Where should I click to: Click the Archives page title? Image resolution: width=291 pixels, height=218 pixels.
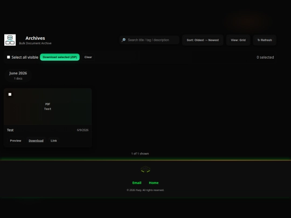pos(35,38)
